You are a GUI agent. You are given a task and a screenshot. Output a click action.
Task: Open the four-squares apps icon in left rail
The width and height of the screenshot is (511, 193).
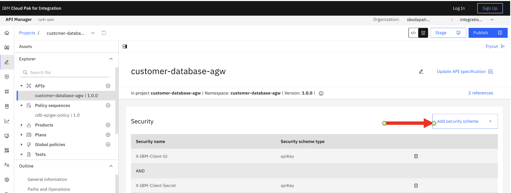tap(7, 92)
